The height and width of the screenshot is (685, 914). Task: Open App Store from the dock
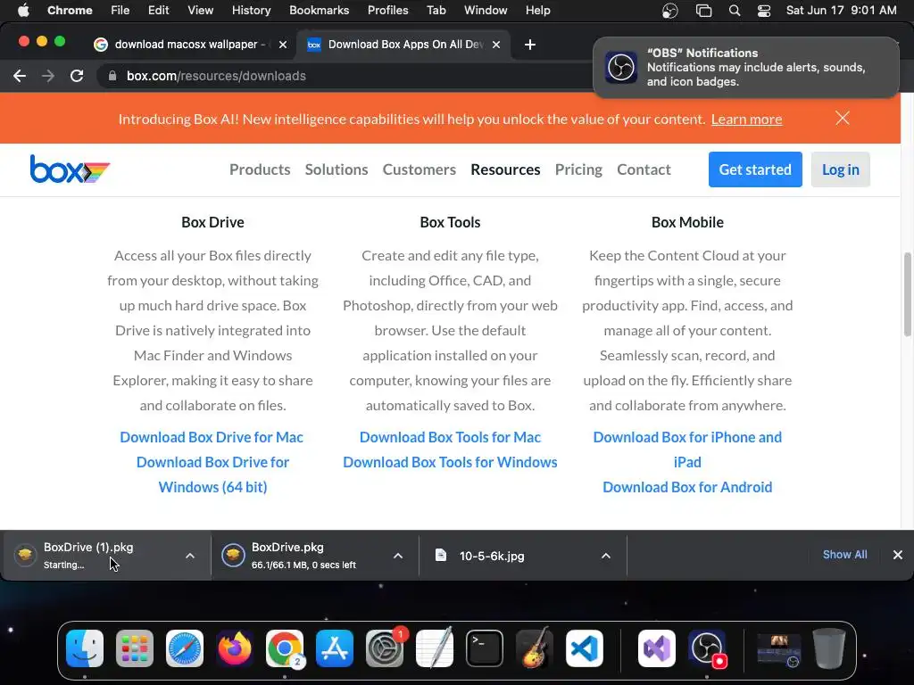tap(335, 648)
